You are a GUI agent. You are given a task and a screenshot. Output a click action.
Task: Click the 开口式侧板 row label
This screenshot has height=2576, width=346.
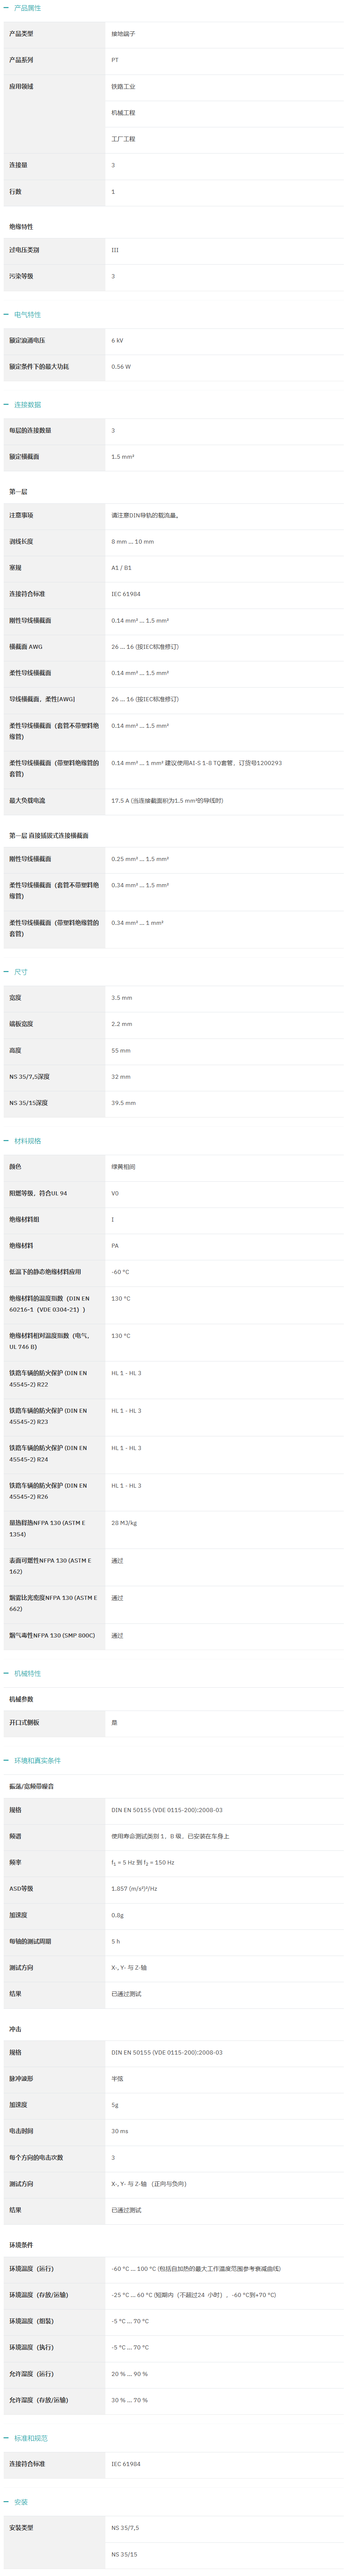pyautogui.click(x=24, y=1723)
